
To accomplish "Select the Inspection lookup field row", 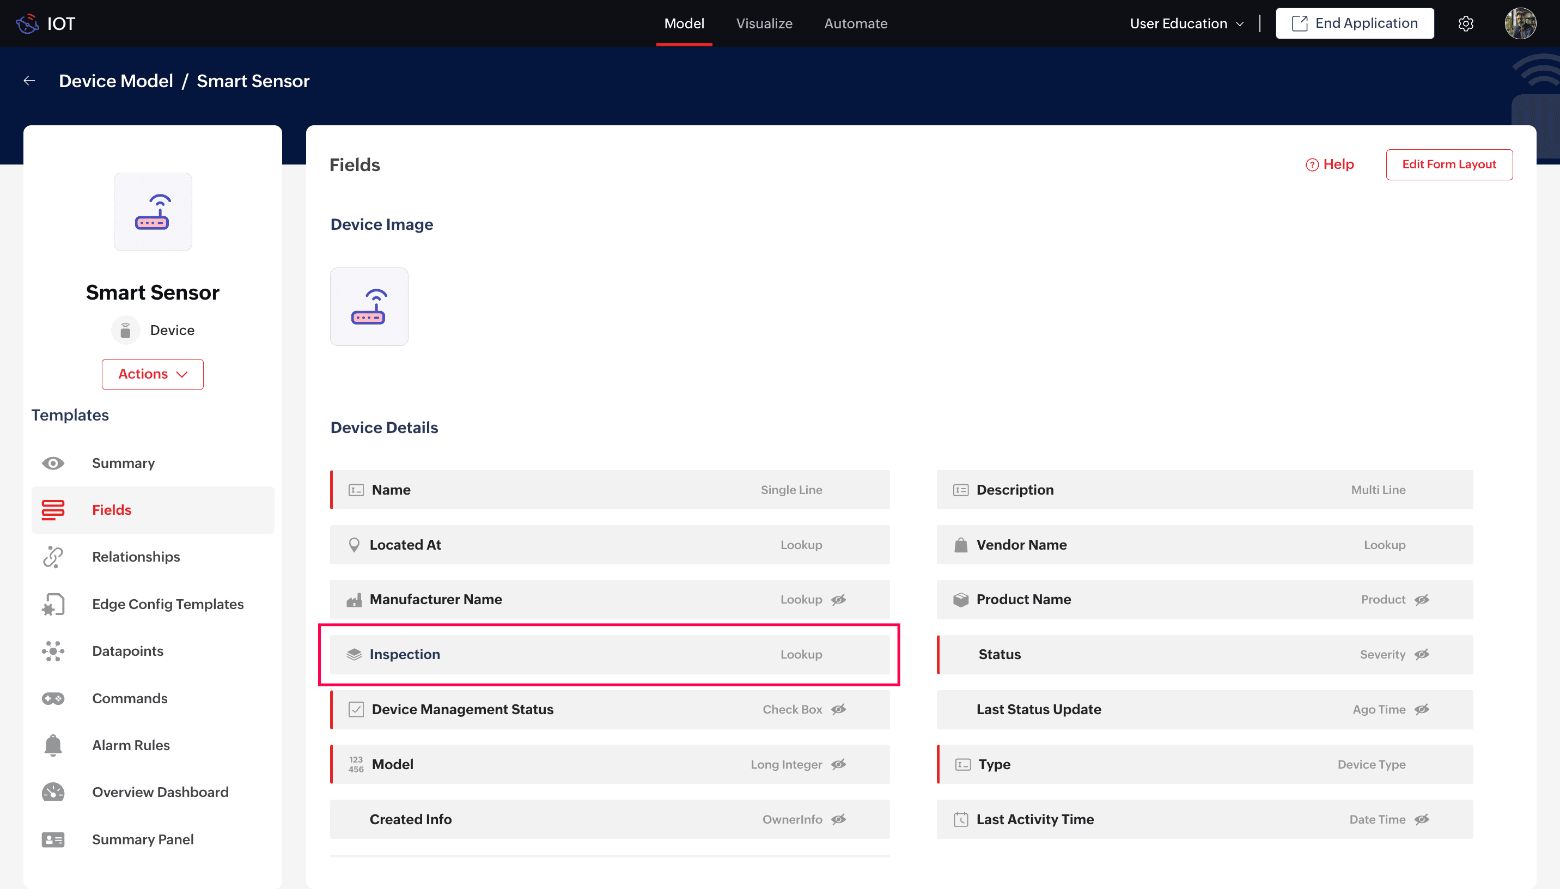I will click(x=609, y=655).
